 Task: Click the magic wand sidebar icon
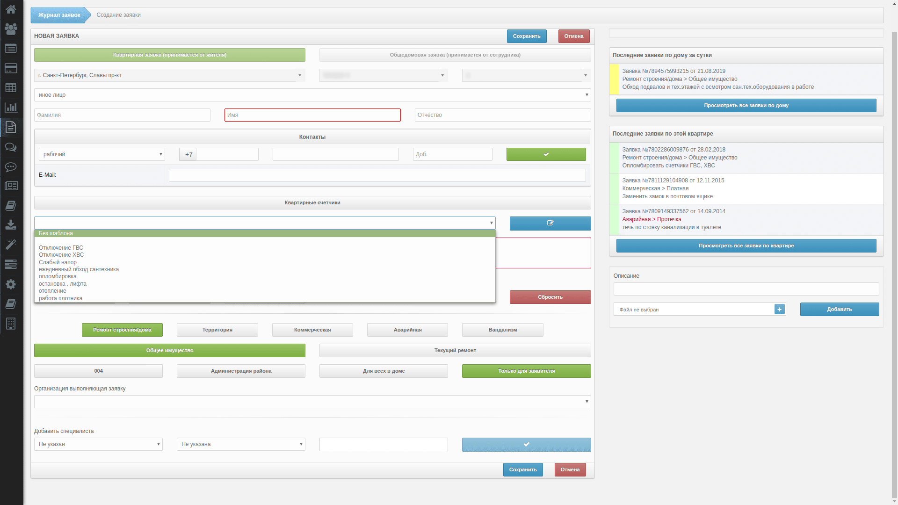pos(11,245)
